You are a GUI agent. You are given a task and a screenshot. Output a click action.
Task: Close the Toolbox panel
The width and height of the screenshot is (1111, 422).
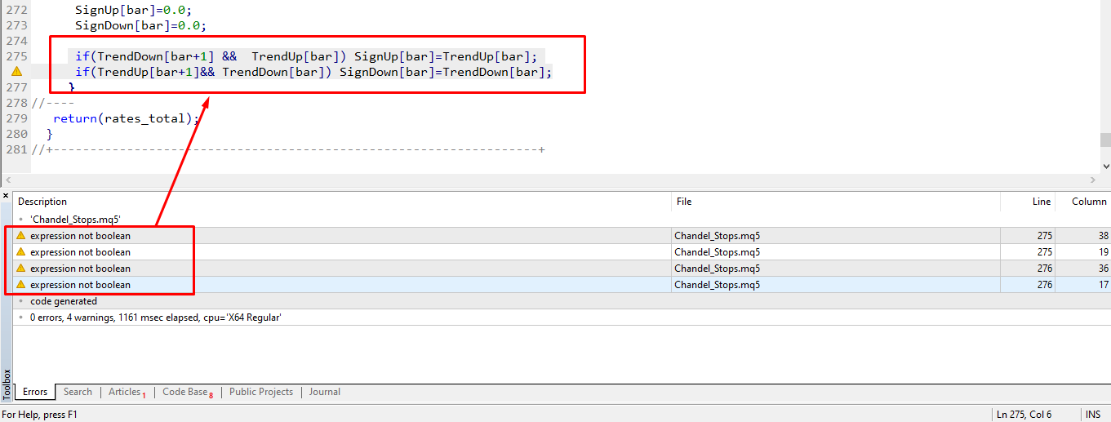(x=6, y=196)
